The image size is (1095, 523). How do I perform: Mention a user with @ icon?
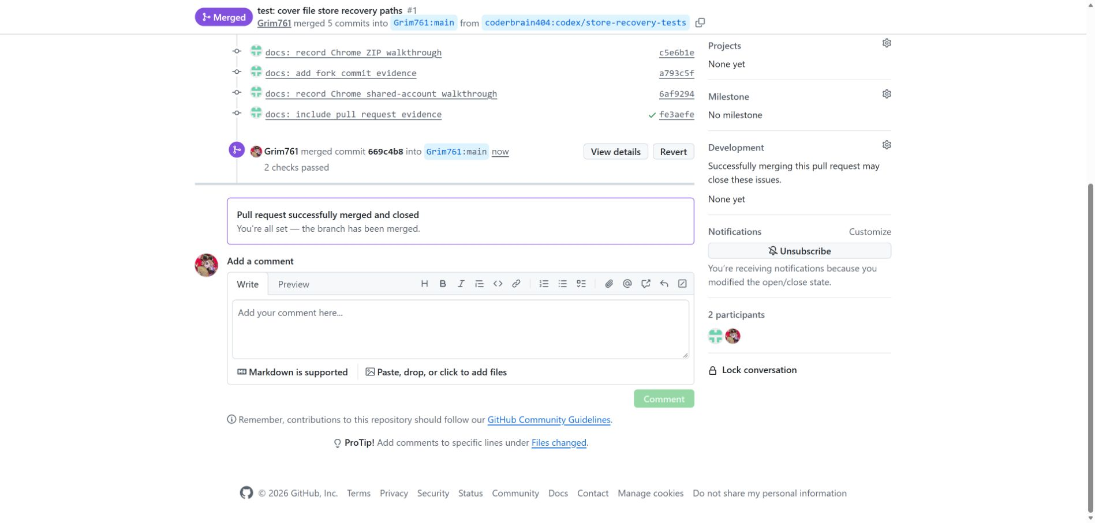click(x=627, y=284)
